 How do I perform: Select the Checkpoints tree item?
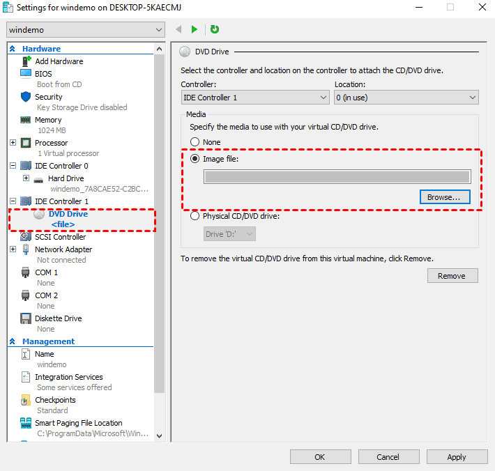point(55,400)
